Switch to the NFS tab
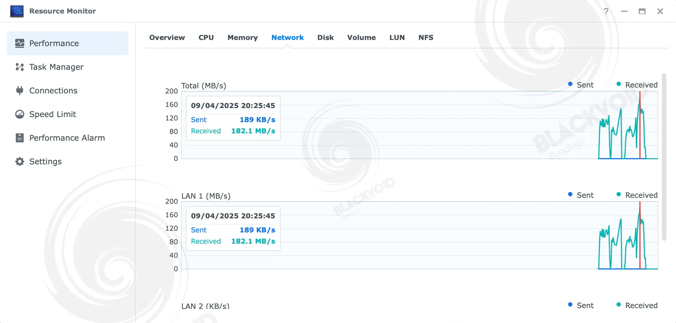The height and width of the screenshot is (323, 676). [x=426, y=37]
